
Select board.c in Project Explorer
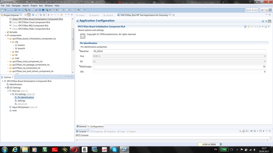[x=21, y=45]
